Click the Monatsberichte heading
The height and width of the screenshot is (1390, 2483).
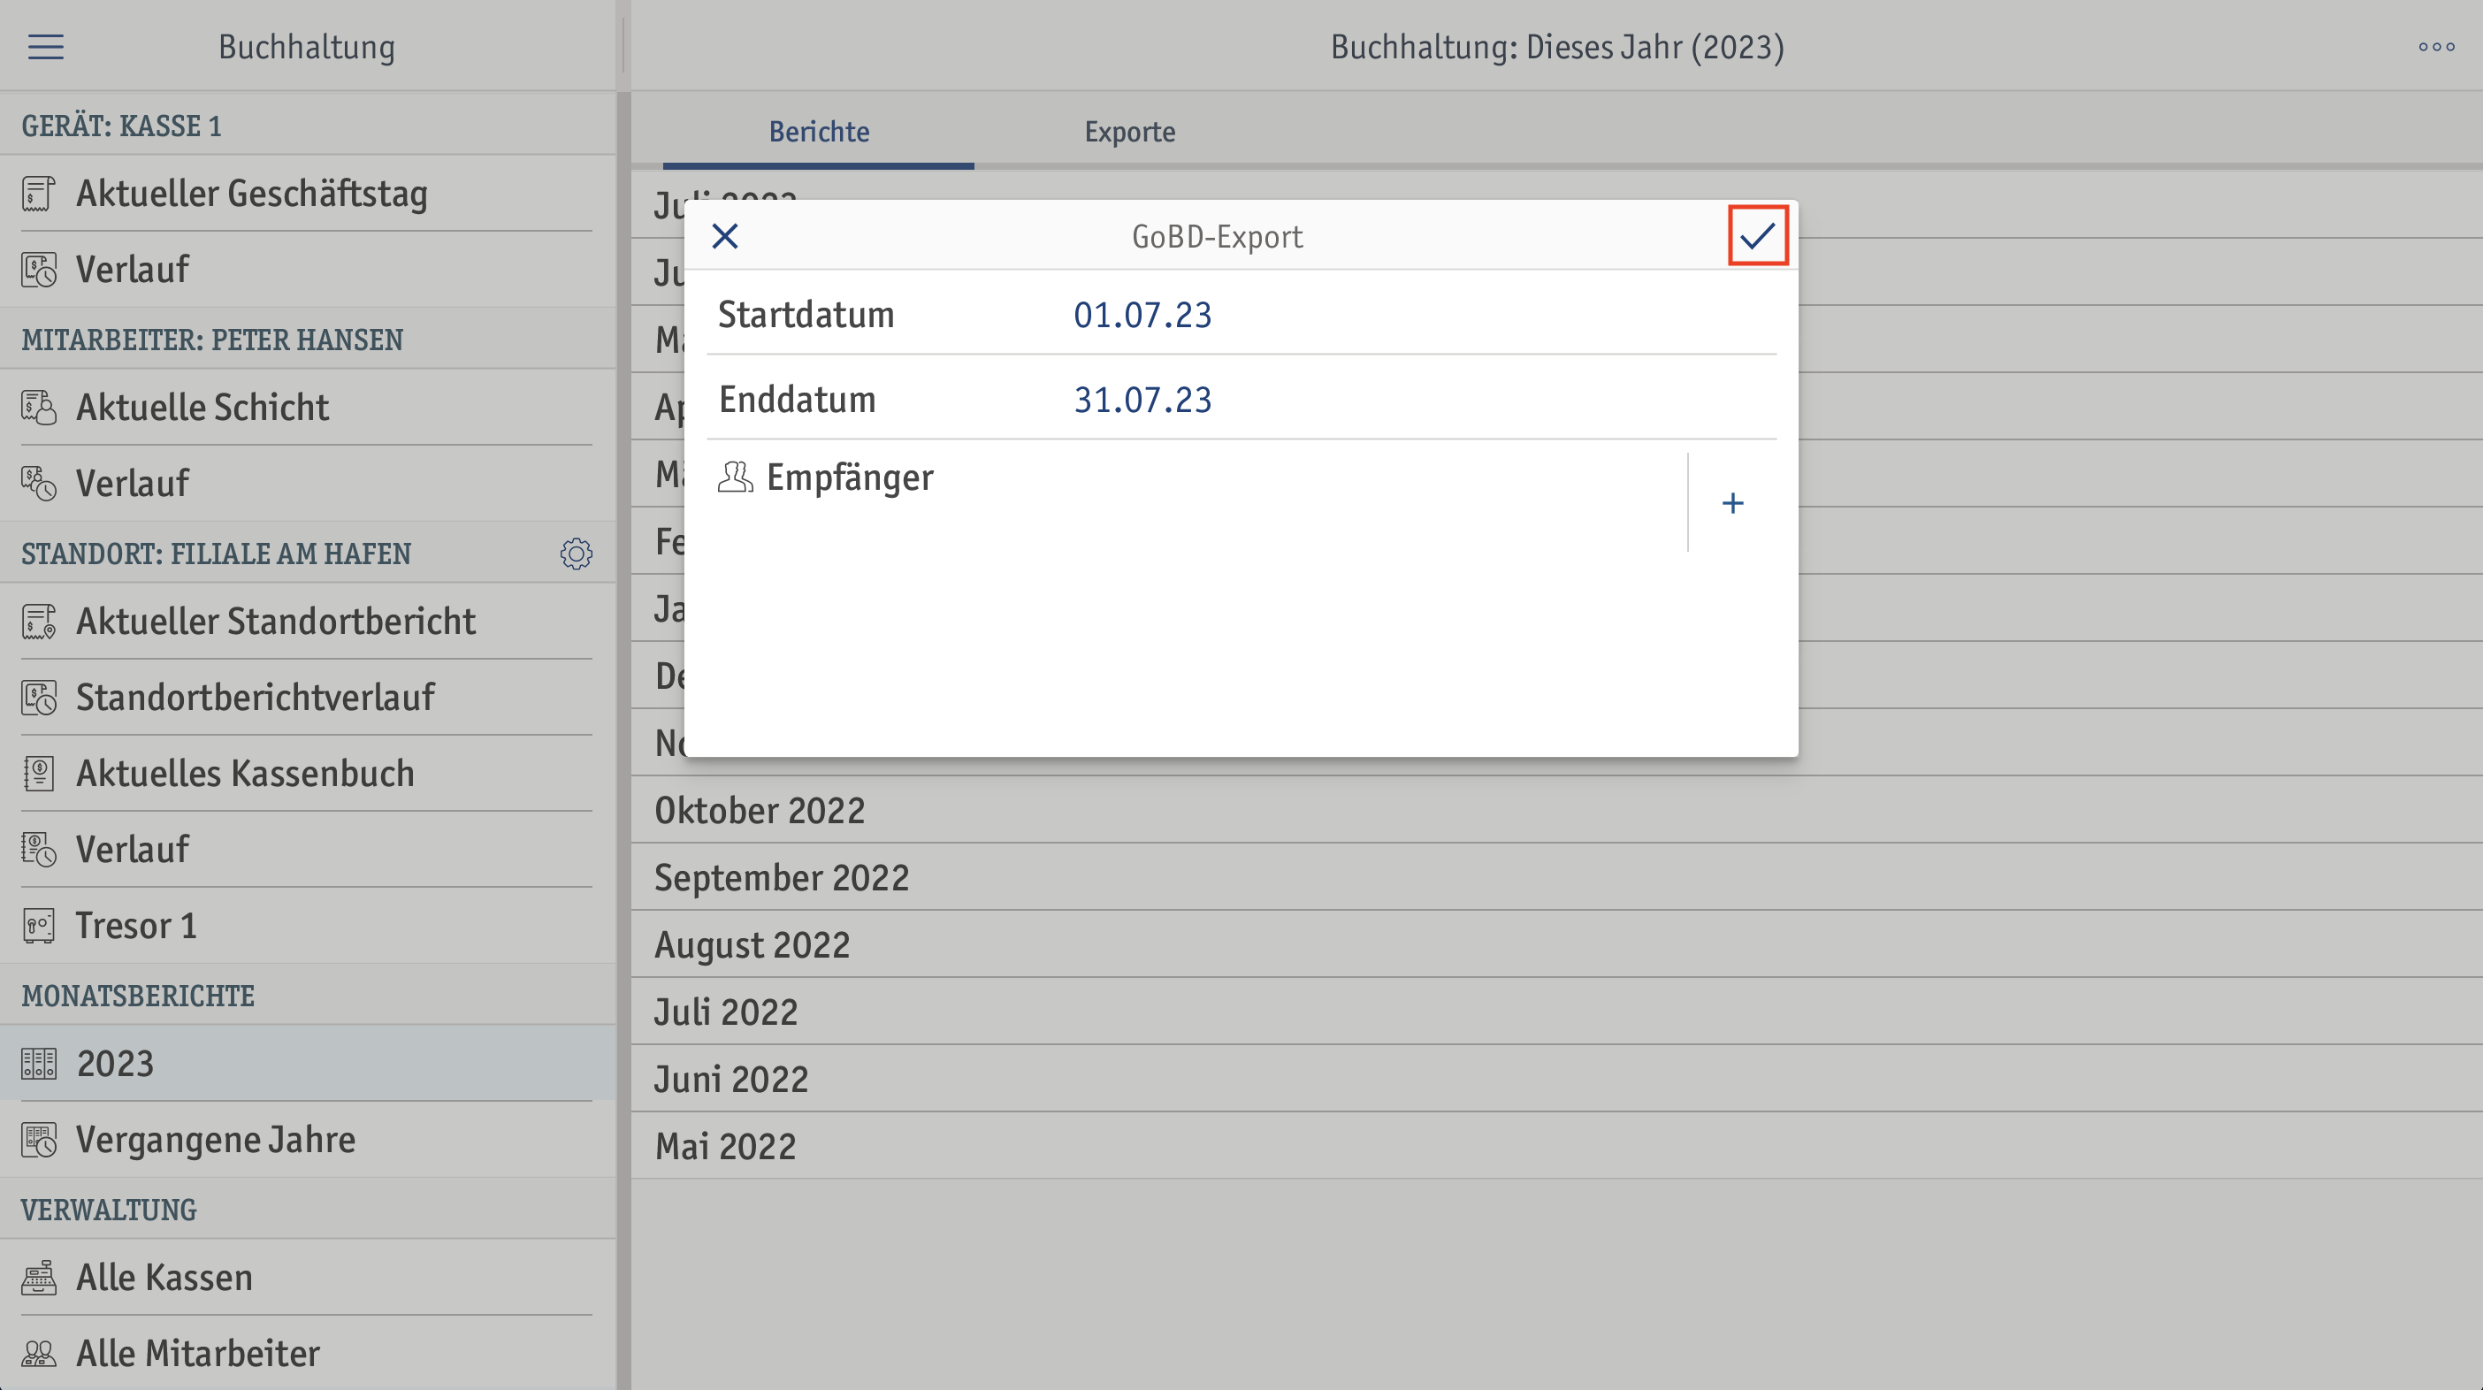(138, 996)
